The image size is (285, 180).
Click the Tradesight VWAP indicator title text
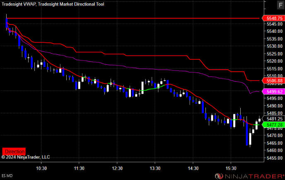[19, 4]
